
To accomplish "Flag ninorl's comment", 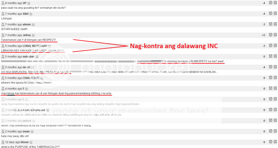I will click(32, 67).
